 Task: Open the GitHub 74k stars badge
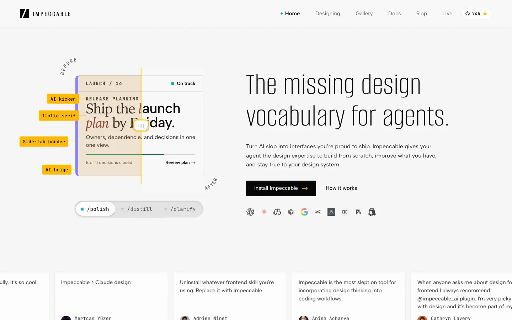tap(476, 14)
